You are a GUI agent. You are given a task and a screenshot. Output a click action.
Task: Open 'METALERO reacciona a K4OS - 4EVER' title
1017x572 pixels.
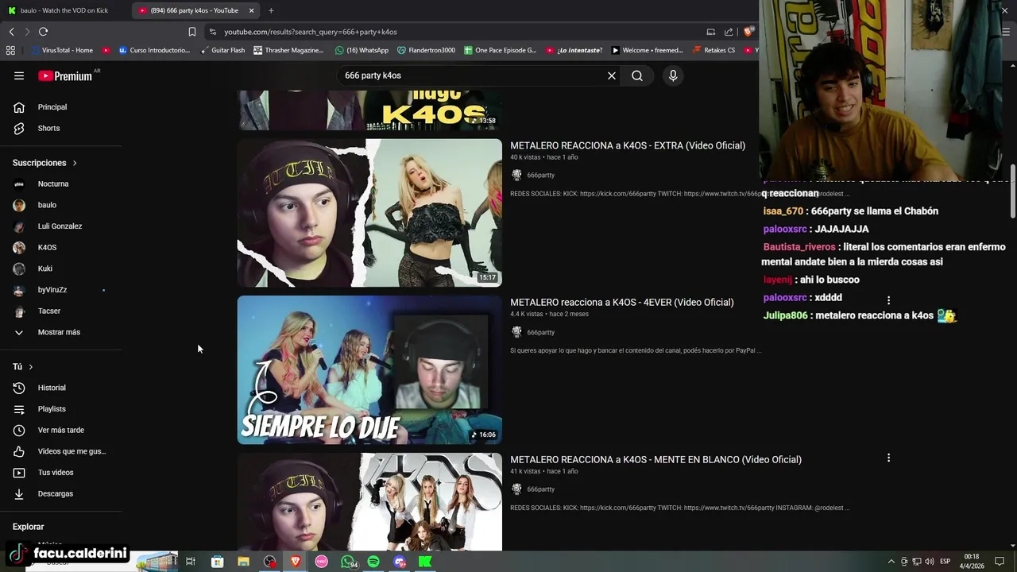pyautogui.click(x=622, y=303)
